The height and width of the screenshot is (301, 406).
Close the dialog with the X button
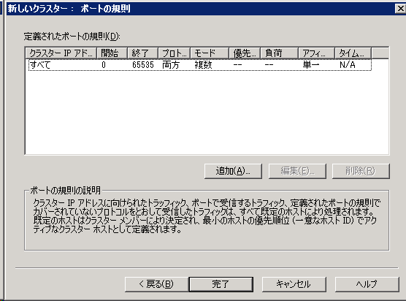tap(400, 9)
